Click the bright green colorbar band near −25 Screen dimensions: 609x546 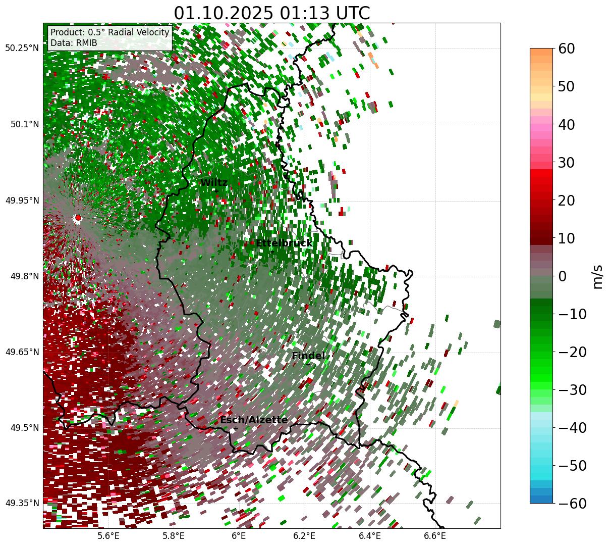coord(541,371)
